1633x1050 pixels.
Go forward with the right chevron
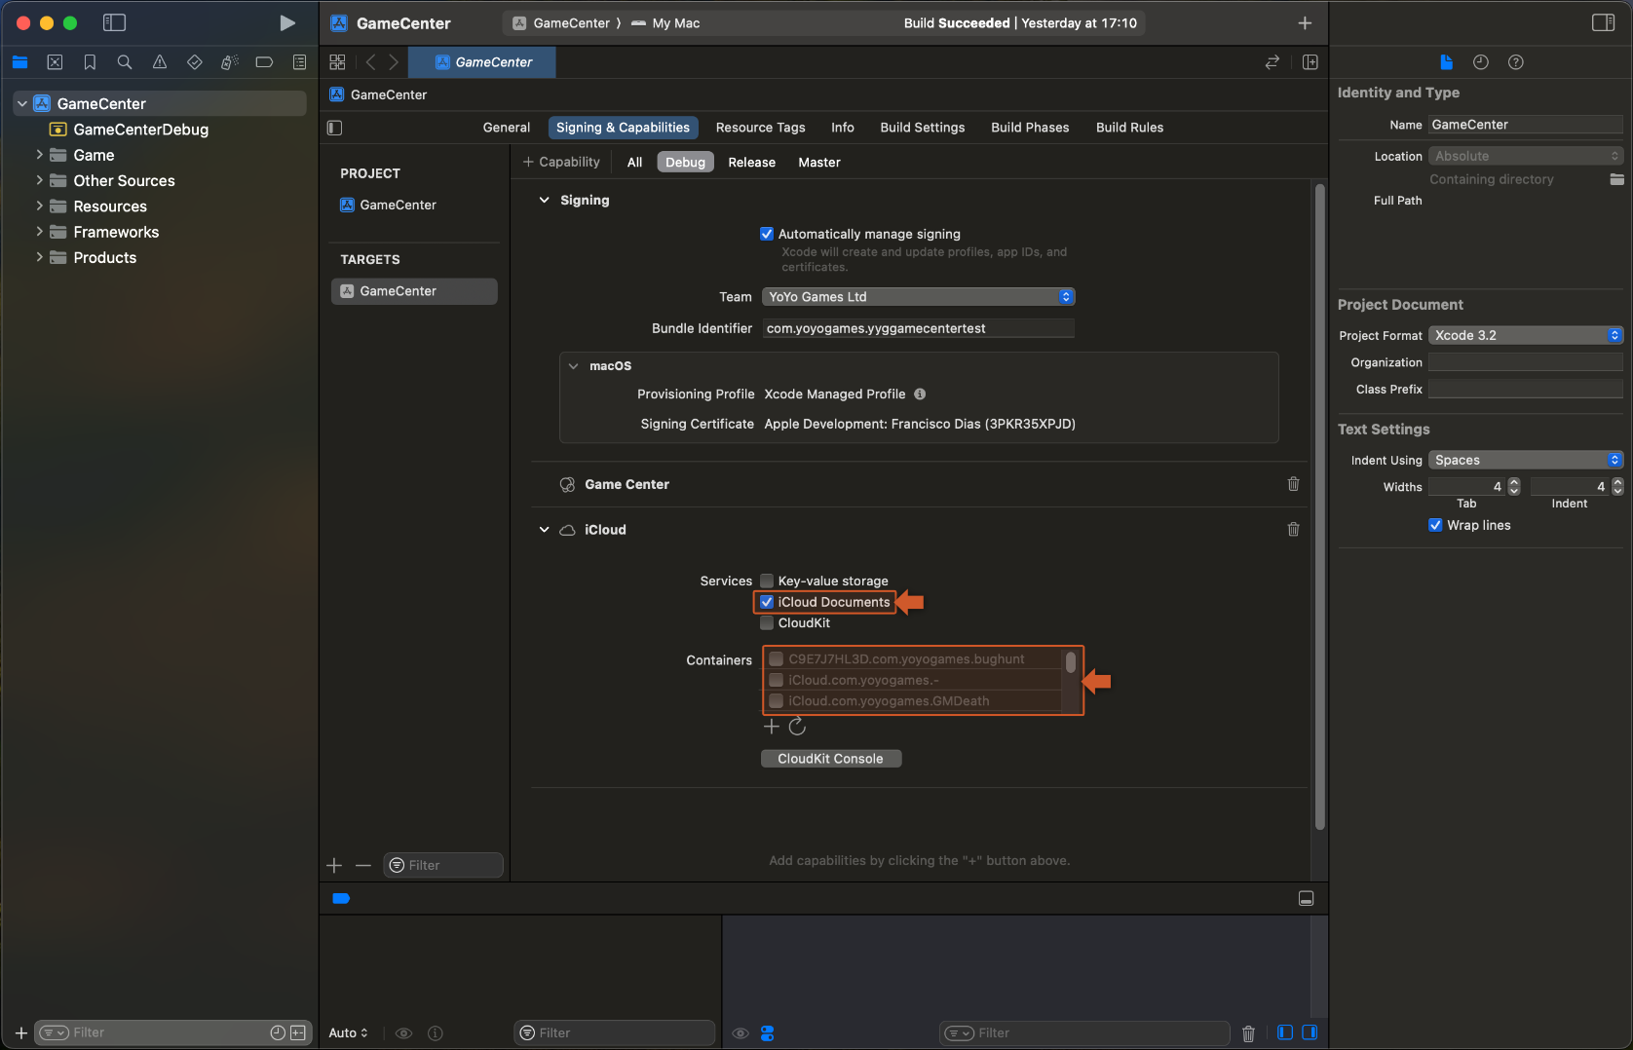click(x=394, y=62)
